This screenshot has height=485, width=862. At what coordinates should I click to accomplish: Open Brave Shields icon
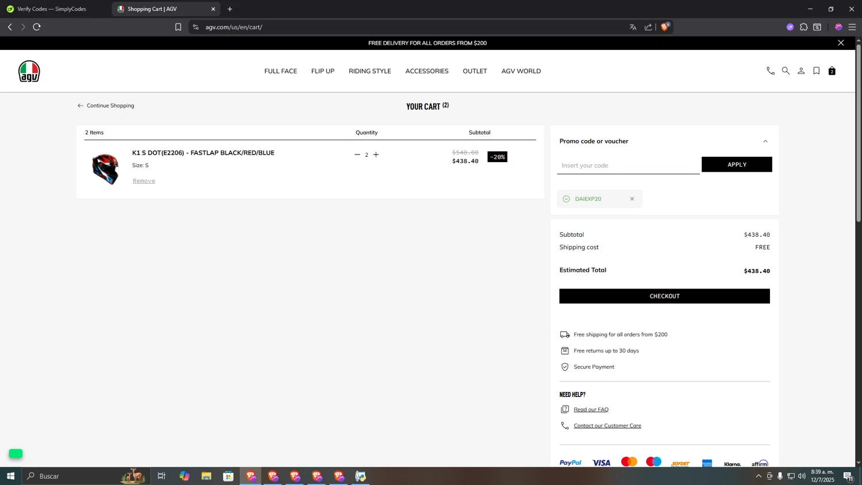click(665, 26)
